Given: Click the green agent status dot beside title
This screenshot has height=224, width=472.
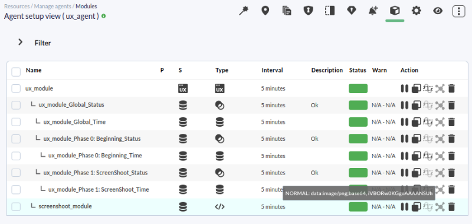Looking at the screenshot, I should pyautogui.click(x=104, y=16).
